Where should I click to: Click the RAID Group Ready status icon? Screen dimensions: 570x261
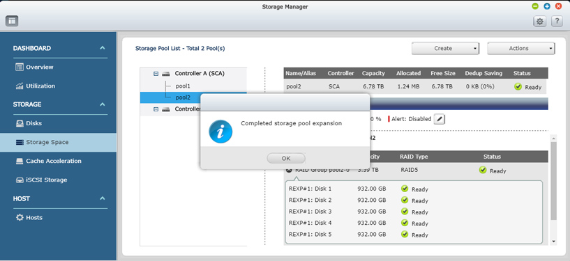tap(483, 171)
